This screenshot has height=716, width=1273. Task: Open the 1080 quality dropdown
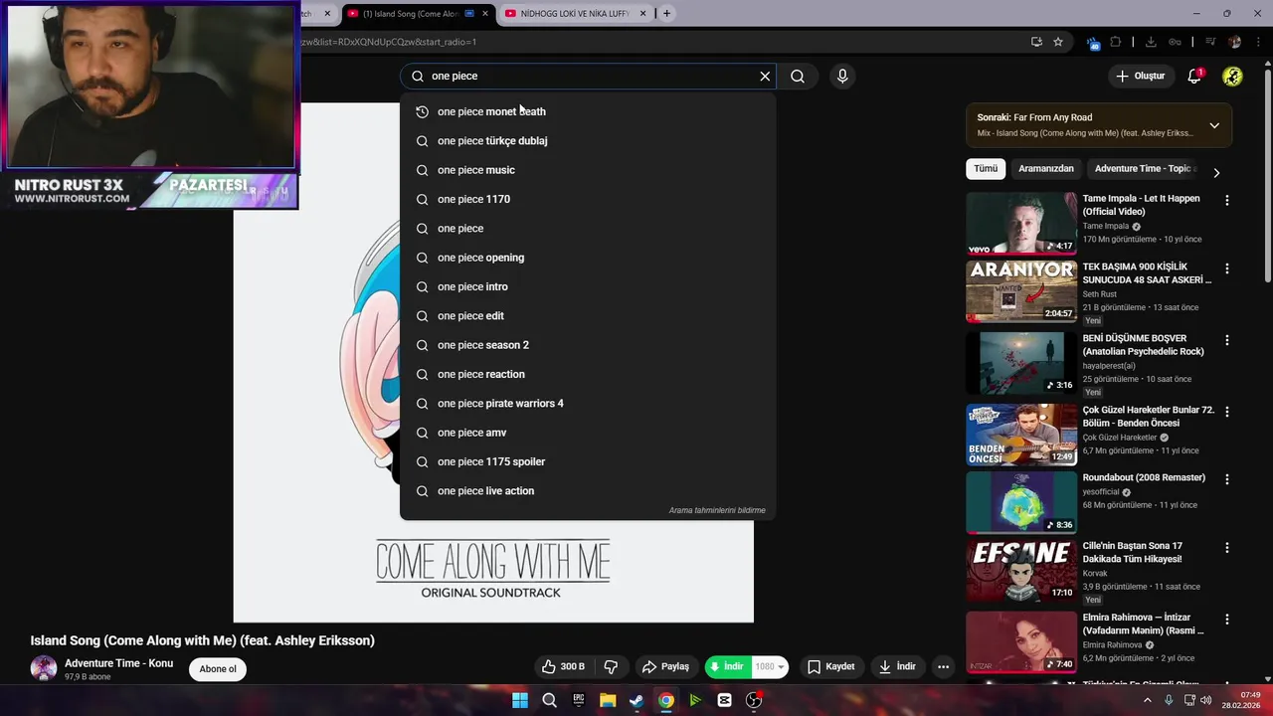pyautogui.click(x=770, y=666)
